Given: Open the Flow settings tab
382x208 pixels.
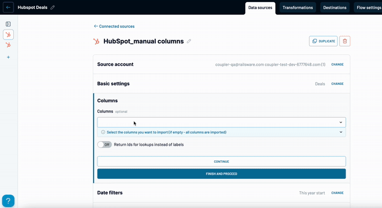Looking at the screenshot, I should pos(368,8).
